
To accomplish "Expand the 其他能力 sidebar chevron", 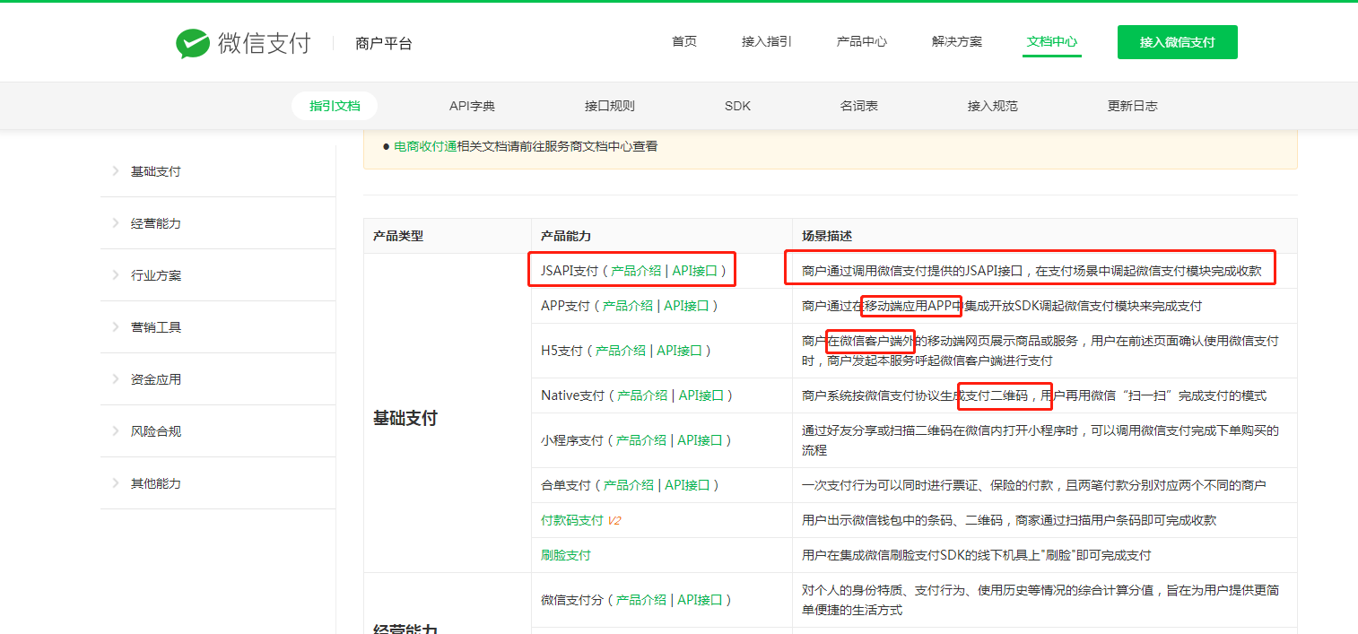I will [115, 482].
